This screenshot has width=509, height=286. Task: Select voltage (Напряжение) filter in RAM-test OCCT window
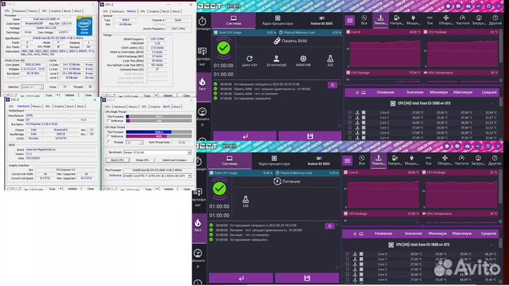click(x=397, y=20)
